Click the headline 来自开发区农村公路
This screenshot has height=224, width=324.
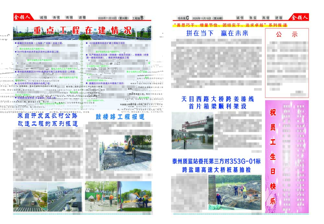(47, 116)
